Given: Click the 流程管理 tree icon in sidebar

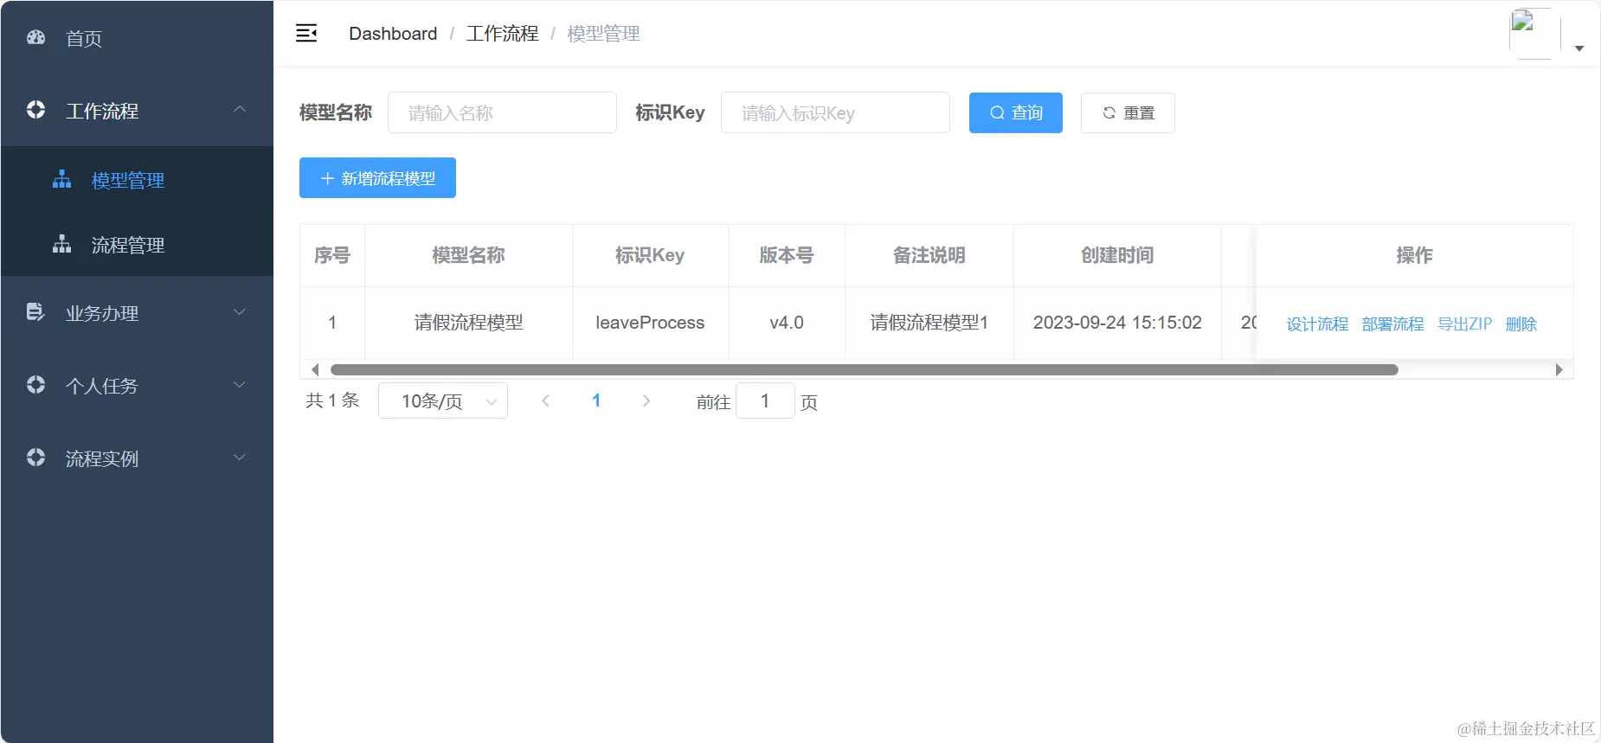Looking at the screenshot, I should (61, 244).
